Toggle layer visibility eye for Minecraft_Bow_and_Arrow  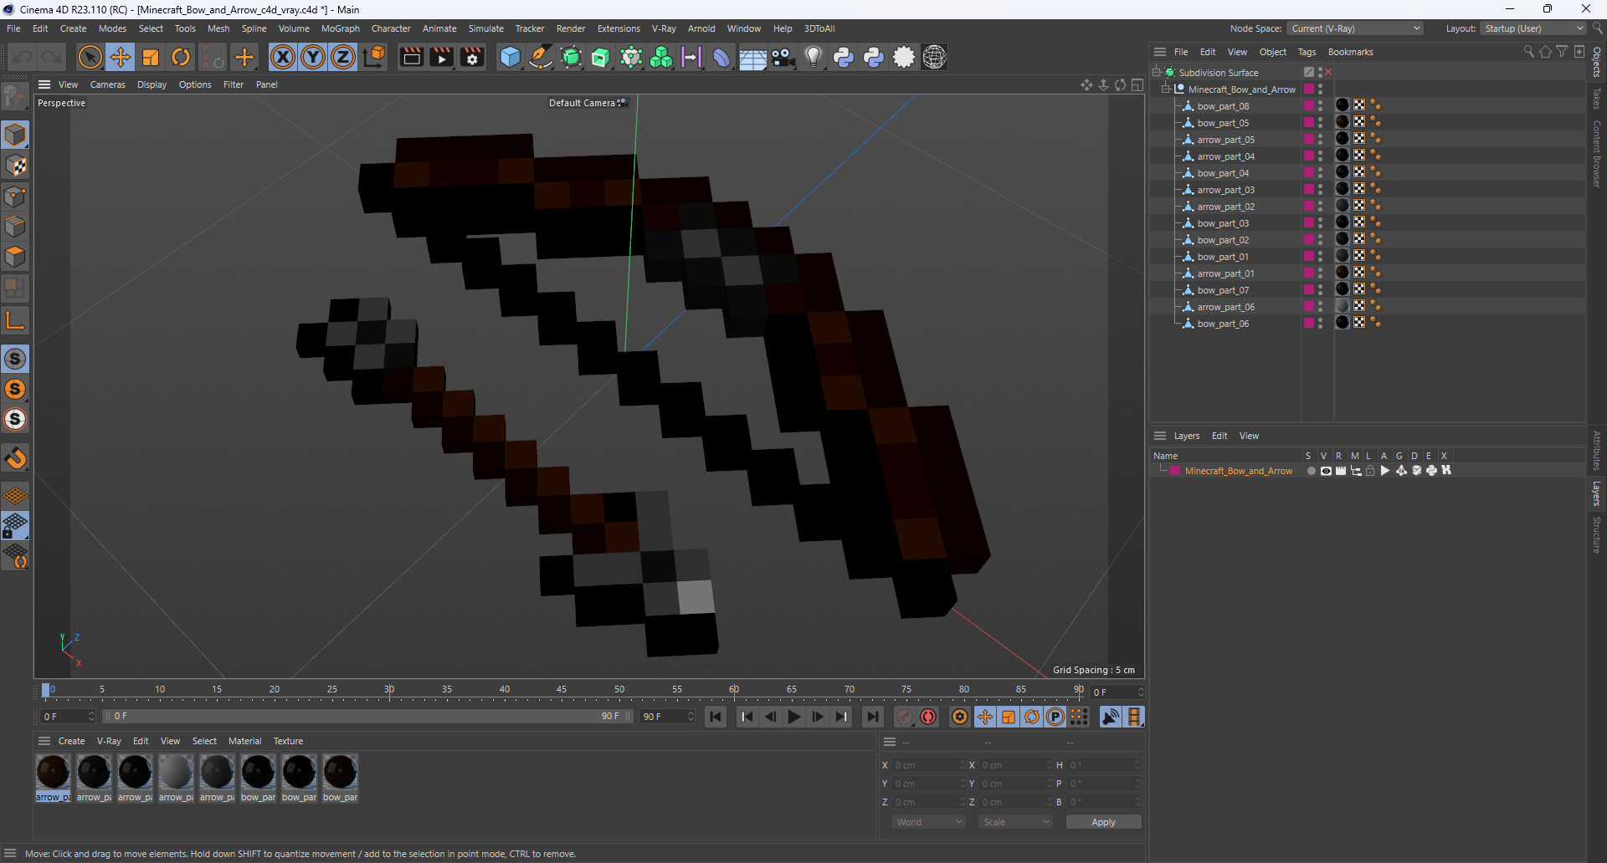click(1326, 471)
